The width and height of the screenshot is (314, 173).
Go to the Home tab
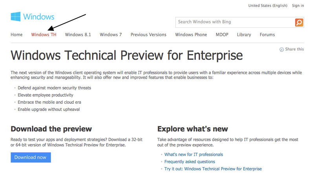click(16, 34)
